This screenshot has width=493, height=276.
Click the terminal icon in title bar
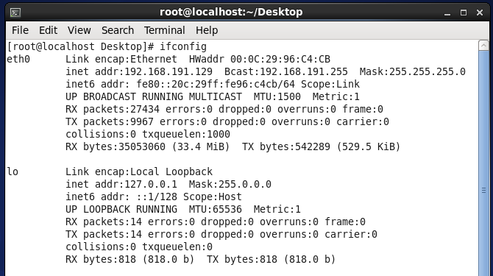point(15,13)
